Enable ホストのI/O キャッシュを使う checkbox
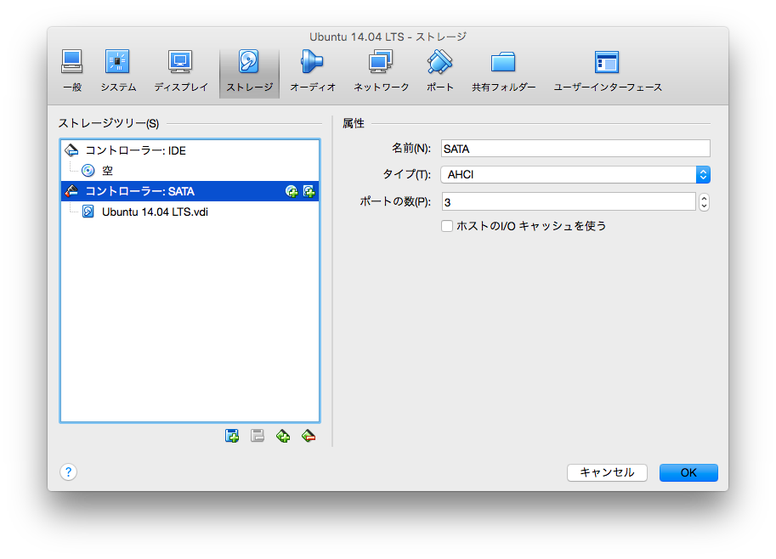 447,226
